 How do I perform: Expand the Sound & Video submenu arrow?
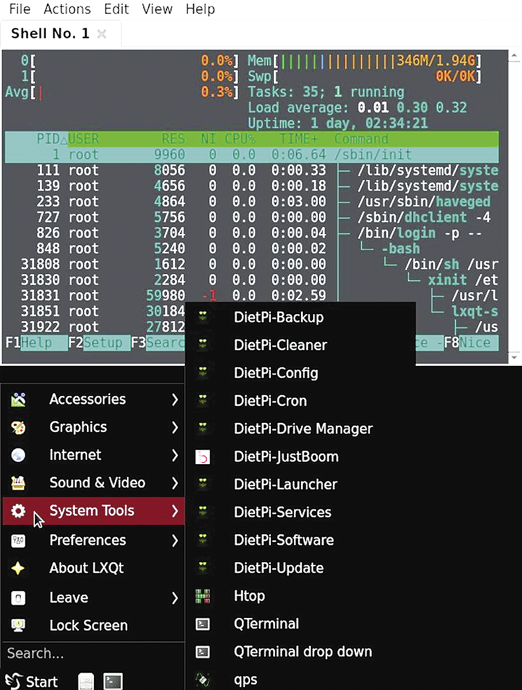point(175,483)
